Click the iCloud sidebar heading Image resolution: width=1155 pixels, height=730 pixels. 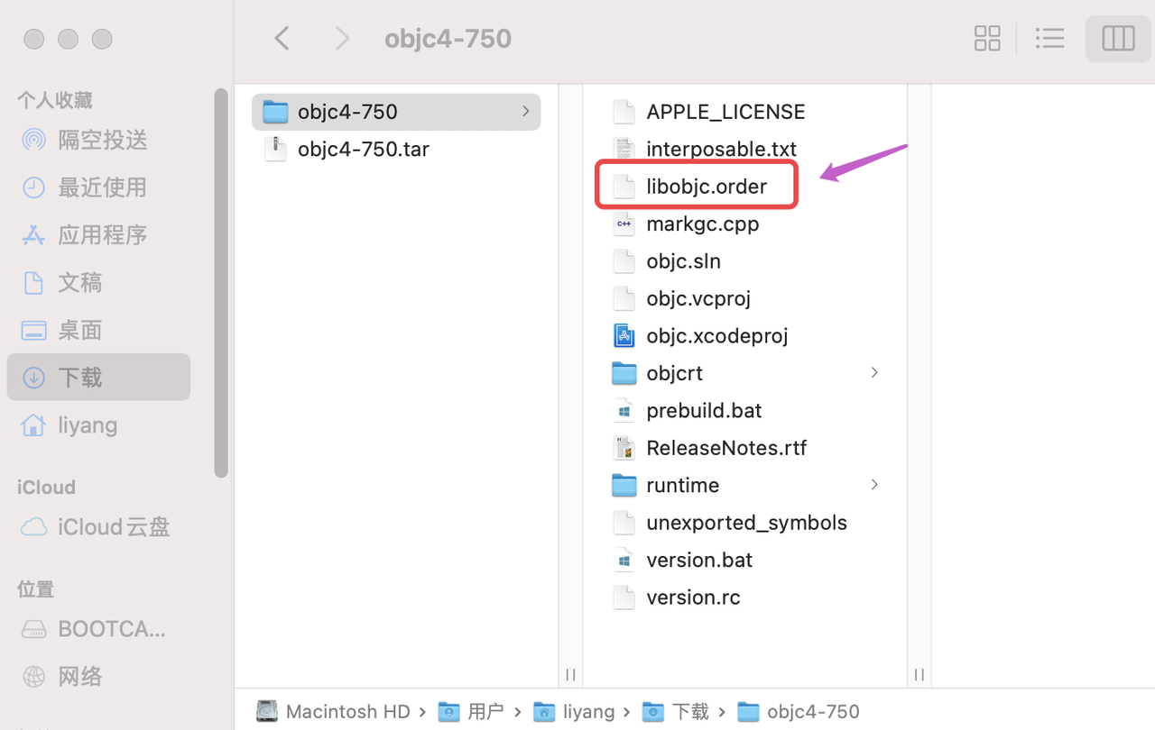tap(46, 488)
